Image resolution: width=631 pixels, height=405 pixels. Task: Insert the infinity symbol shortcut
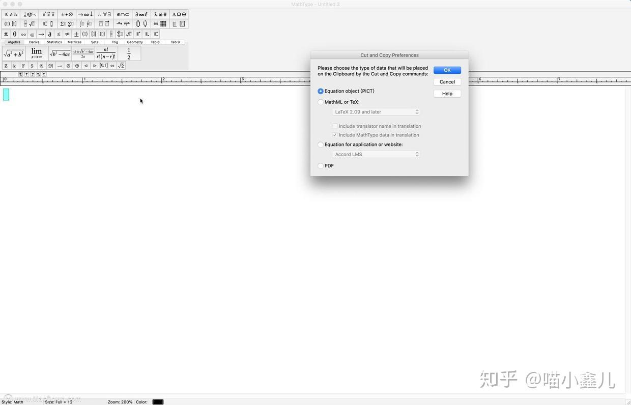pos(23,34)
